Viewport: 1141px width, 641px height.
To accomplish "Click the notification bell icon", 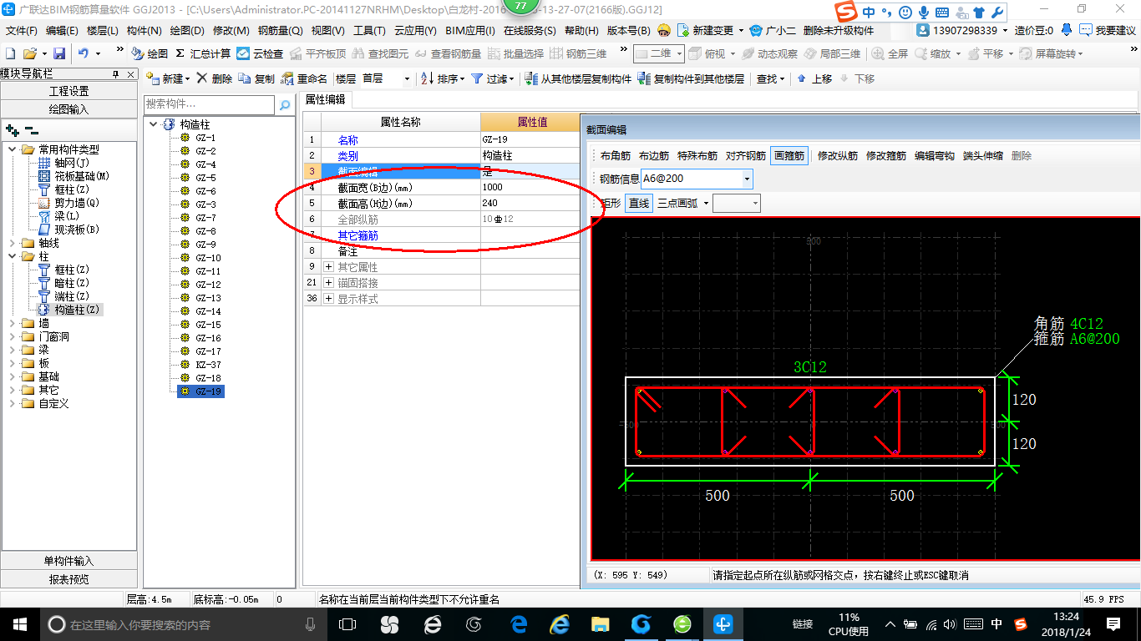I will pyautogui.click(x=1067, y=30).
